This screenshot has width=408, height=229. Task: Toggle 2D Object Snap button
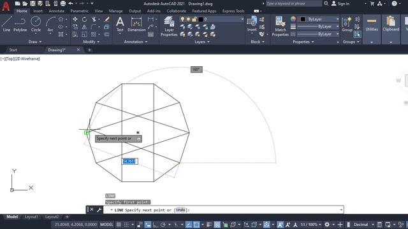pyautogui.click(x=196, y=225)
